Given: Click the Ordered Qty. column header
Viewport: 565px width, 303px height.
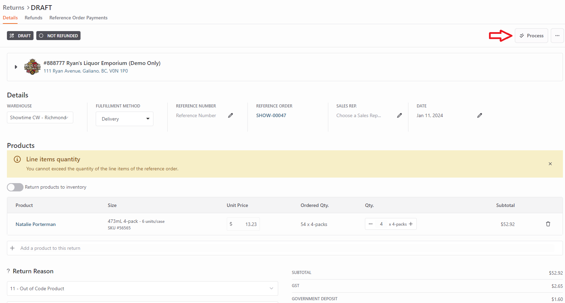Looking at the screenshot, I should click(315, 205).
